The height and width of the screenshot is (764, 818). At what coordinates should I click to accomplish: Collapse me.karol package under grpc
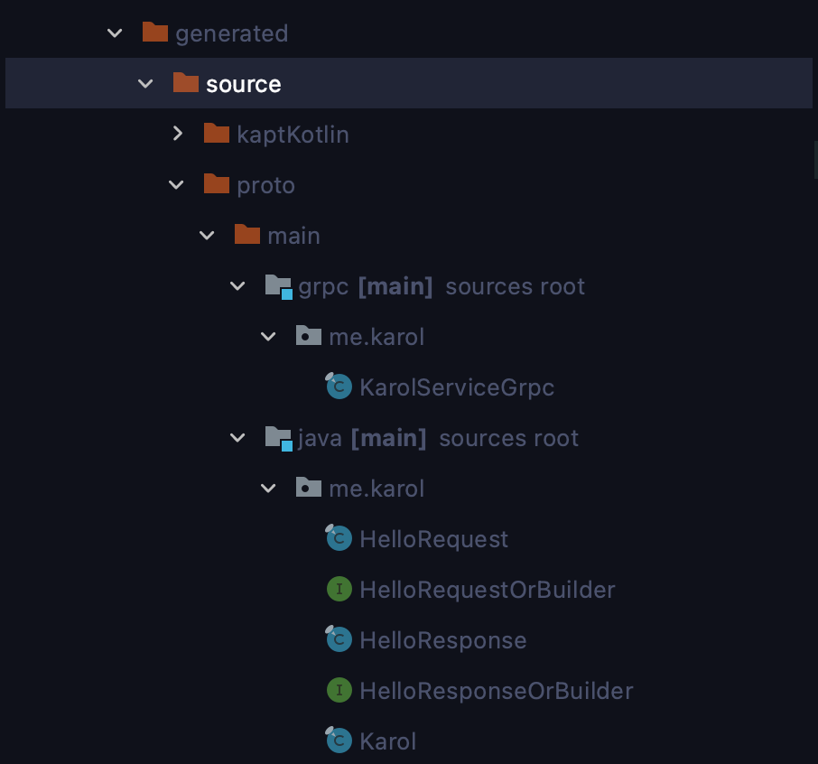[268, 337]
